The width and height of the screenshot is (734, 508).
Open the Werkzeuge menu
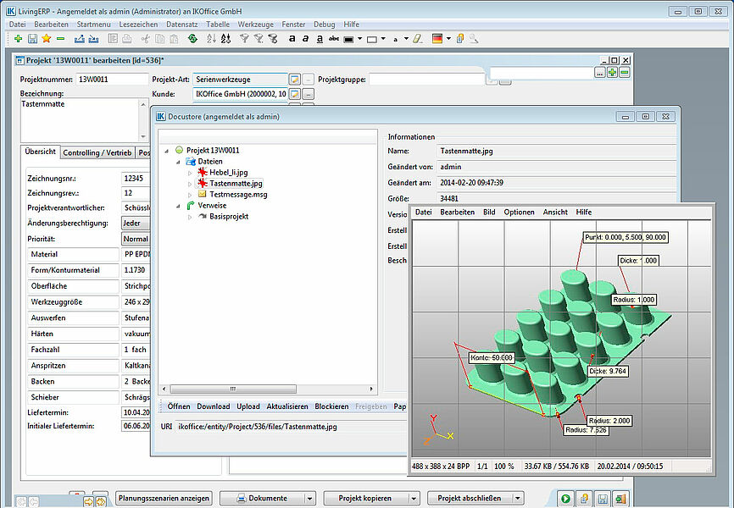pyautogui.click(x=256, y=25)
